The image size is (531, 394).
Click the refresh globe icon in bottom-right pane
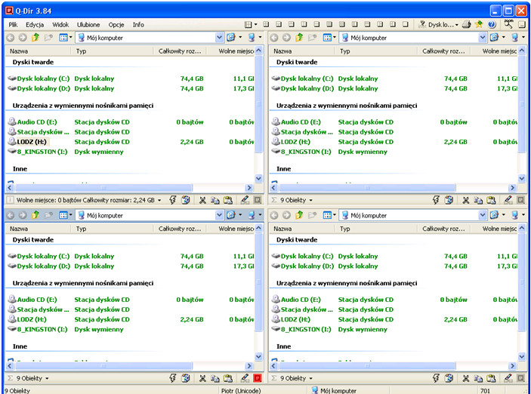point(495,215)
